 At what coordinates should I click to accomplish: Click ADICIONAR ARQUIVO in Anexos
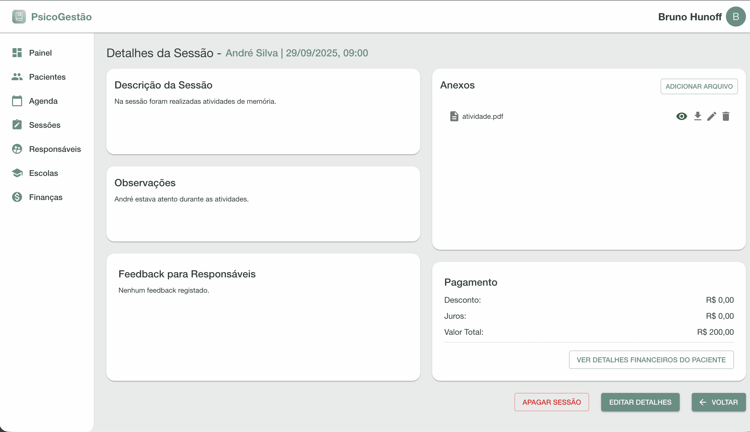pos(699,86)
